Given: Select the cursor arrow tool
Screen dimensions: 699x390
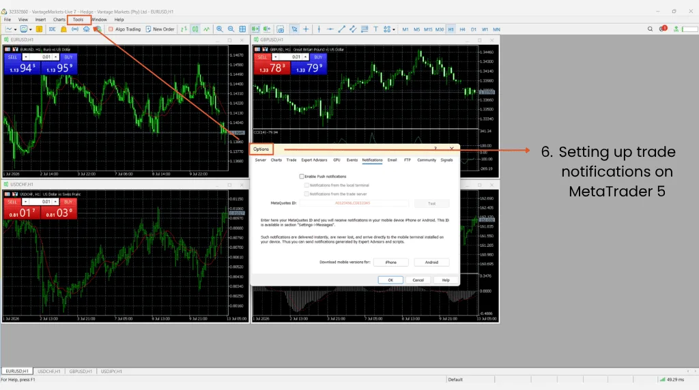Looking at the screenshot, I should 294,29.
